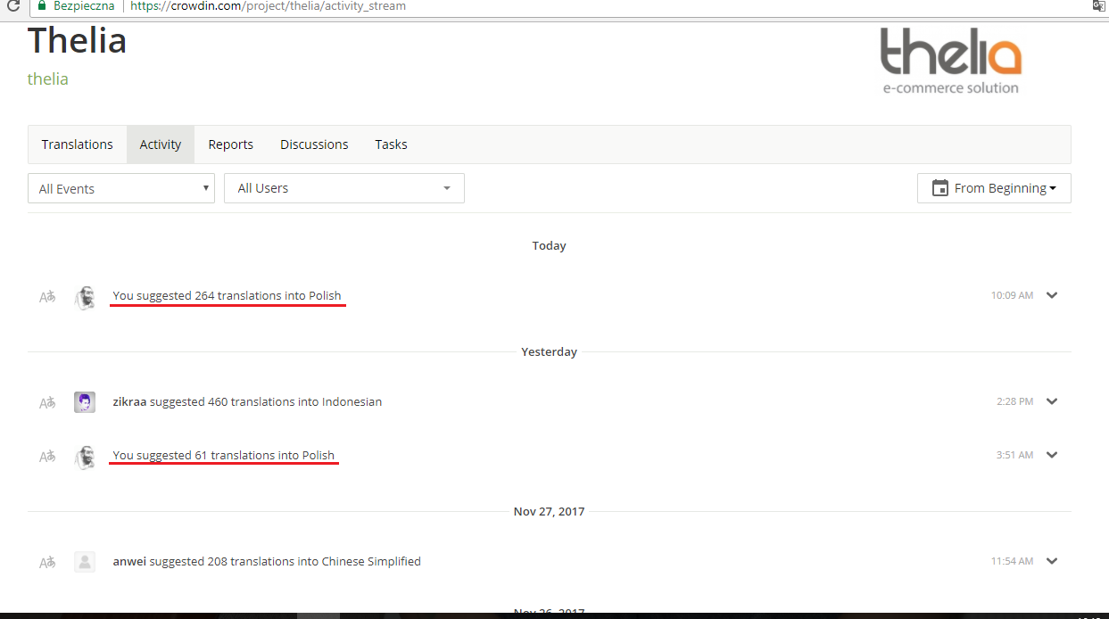Click the 10:09 AM timestamp

tap(1012, 295)
